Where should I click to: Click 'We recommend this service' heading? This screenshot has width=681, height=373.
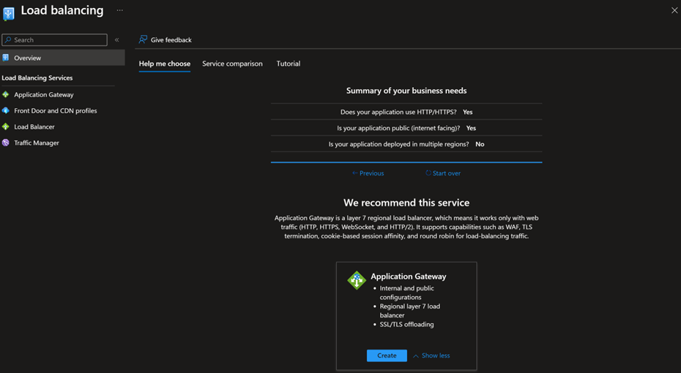(x=406, y=203)
